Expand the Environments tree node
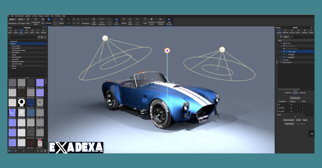 [279, 62]
